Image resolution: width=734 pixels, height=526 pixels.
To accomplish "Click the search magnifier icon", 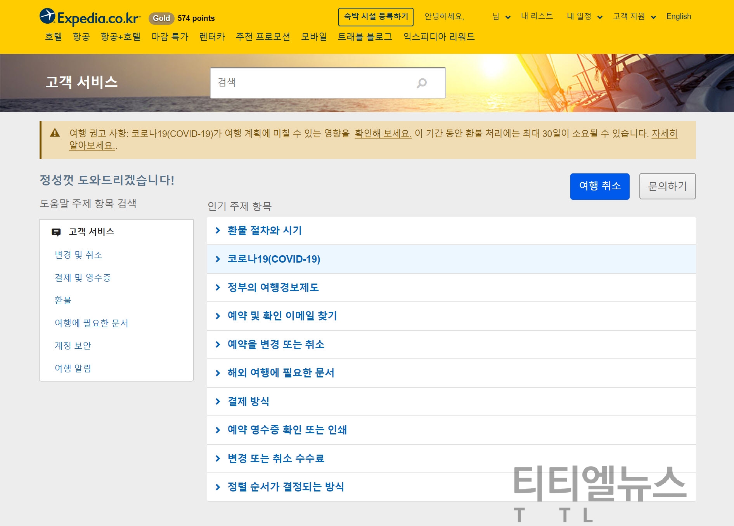I will (x=422, y=83).
